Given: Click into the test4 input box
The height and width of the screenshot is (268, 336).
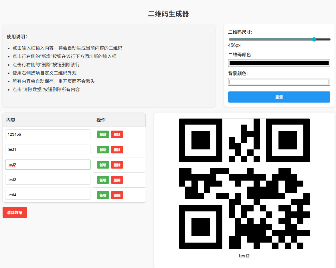Looking at the screenshot, I should [x=48, y=195].
